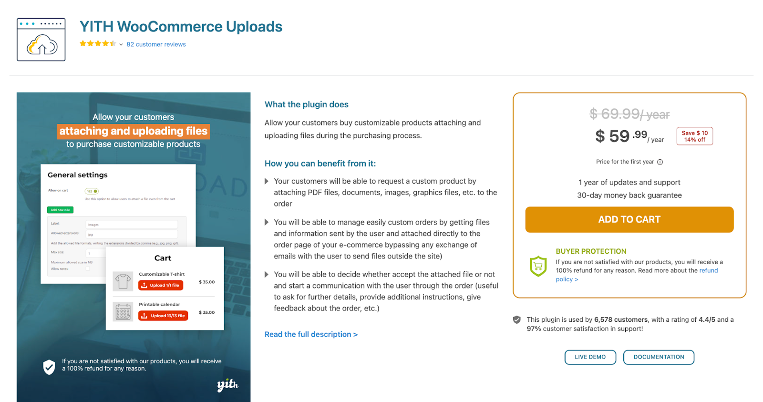Click the Max size input field
The height and width of the screenshot is (402, 763).
click(x=95, y=253)
